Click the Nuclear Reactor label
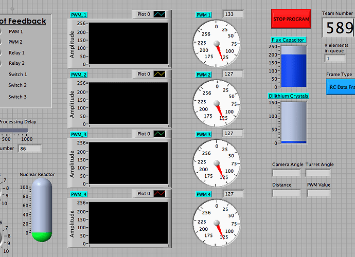Image resolution: width=355 pixels, height=257 pixels. [x=38, y=174]
